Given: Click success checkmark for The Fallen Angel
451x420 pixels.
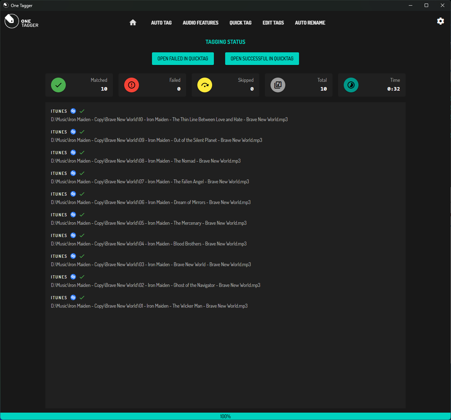Looking at the screenshot, I should pyautogui.click(x=82, y=173).
